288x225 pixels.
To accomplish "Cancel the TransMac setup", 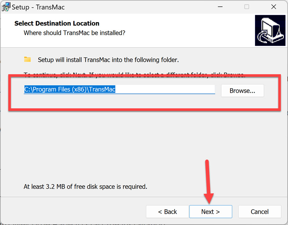I will click(x=260, y=211).
